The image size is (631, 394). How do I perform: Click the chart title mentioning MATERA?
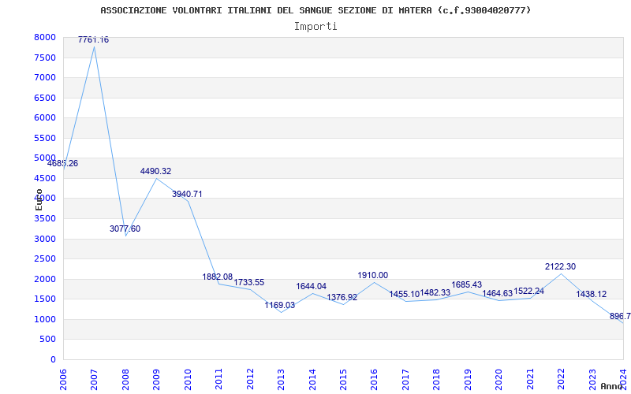pos(315,10)
